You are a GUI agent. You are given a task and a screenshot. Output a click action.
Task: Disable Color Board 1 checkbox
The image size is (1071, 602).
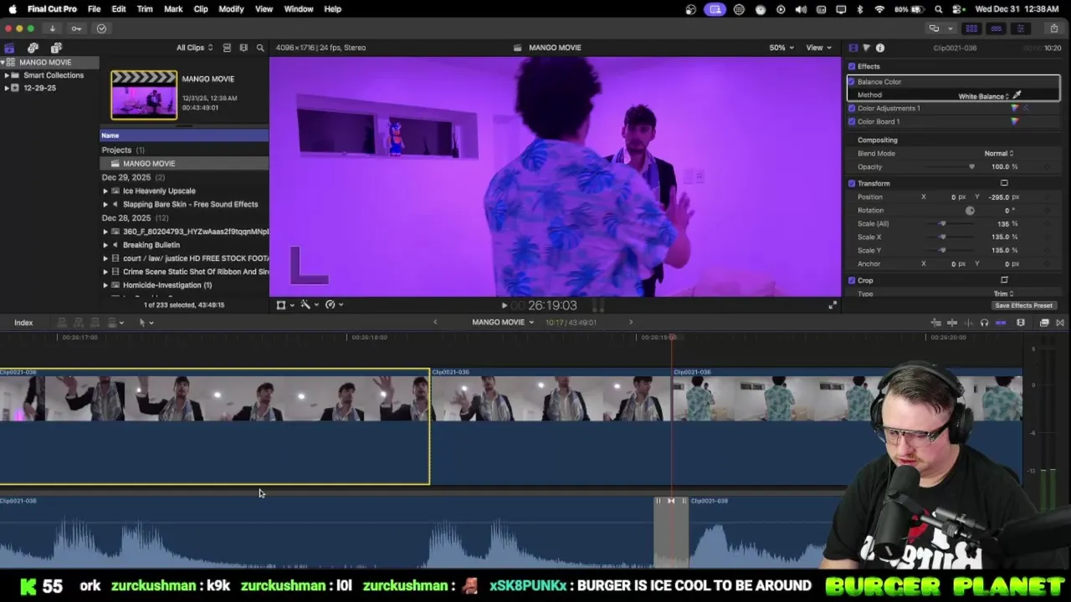pyautogui.click(x=852, y=121)
